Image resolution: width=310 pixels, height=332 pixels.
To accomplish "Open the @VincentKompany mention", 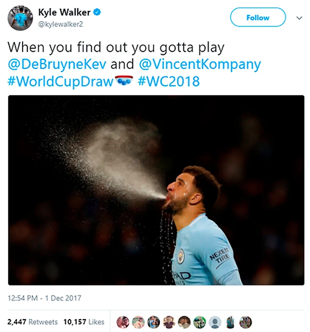I will point(199,64).
